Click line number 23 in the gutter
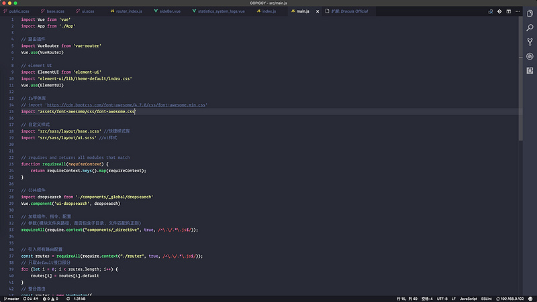The height and width of the screenshot is (302, 537). [11, 164]
